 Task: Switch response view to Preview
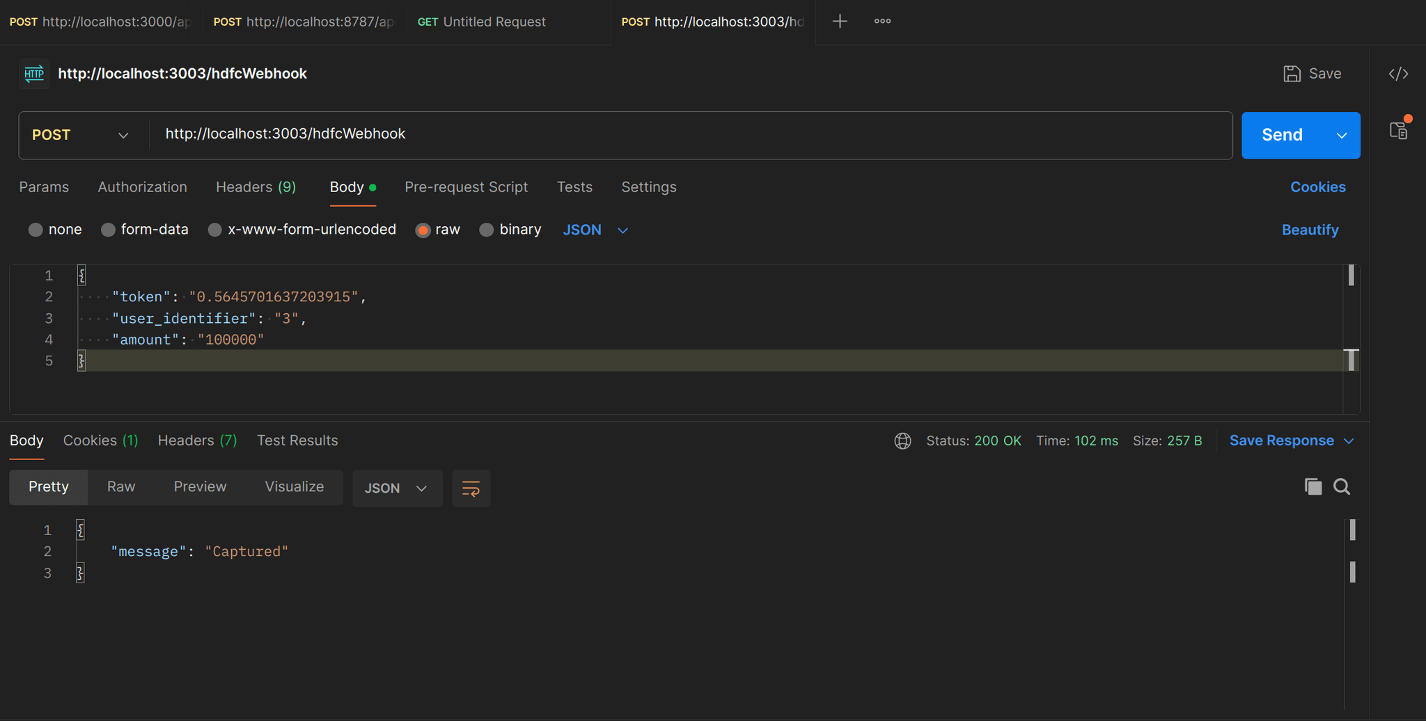pos(200,486)
